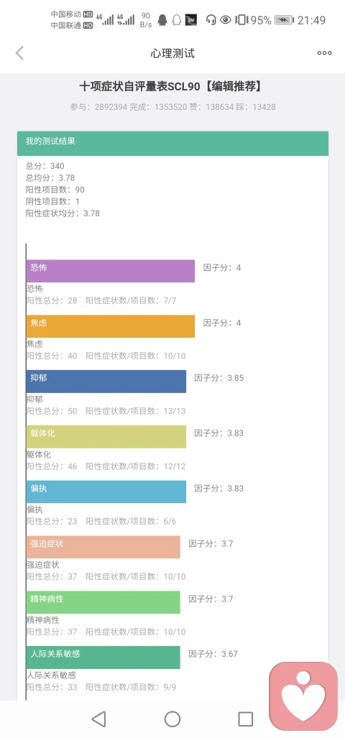Tap the pink heart floating icon
The width and height of the screenshot is (345, 738).
303,696
